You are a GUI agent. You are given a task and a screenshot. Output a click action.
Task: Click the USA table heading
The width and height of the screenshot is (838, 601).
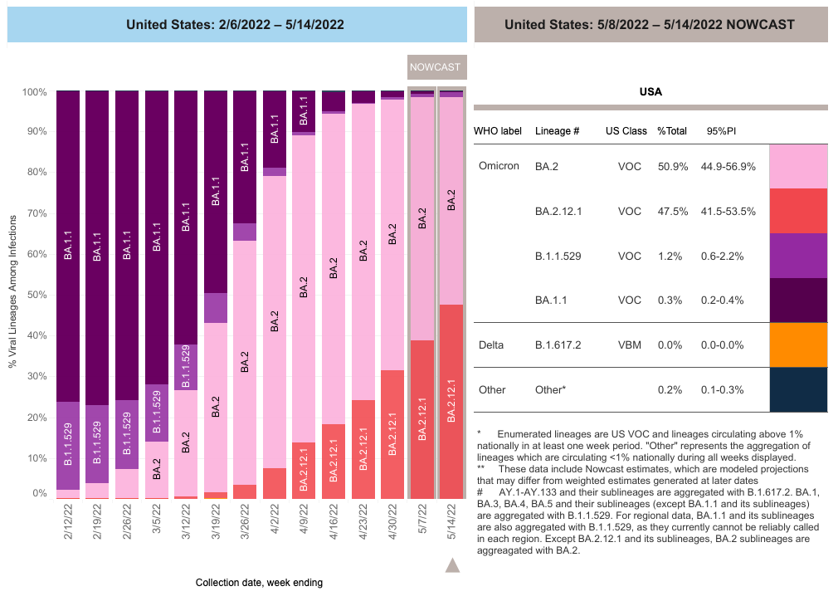(650, 91)
